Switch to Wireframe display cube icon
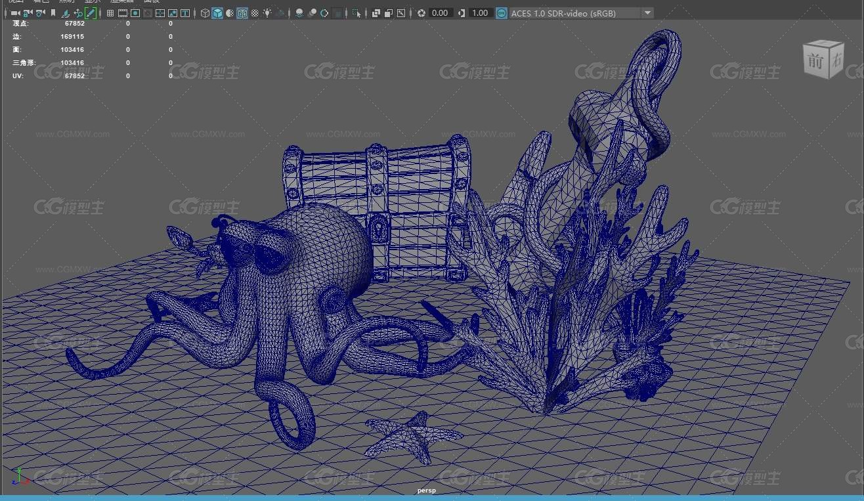This screenshot has height=501, width=864. click(205, 13)
